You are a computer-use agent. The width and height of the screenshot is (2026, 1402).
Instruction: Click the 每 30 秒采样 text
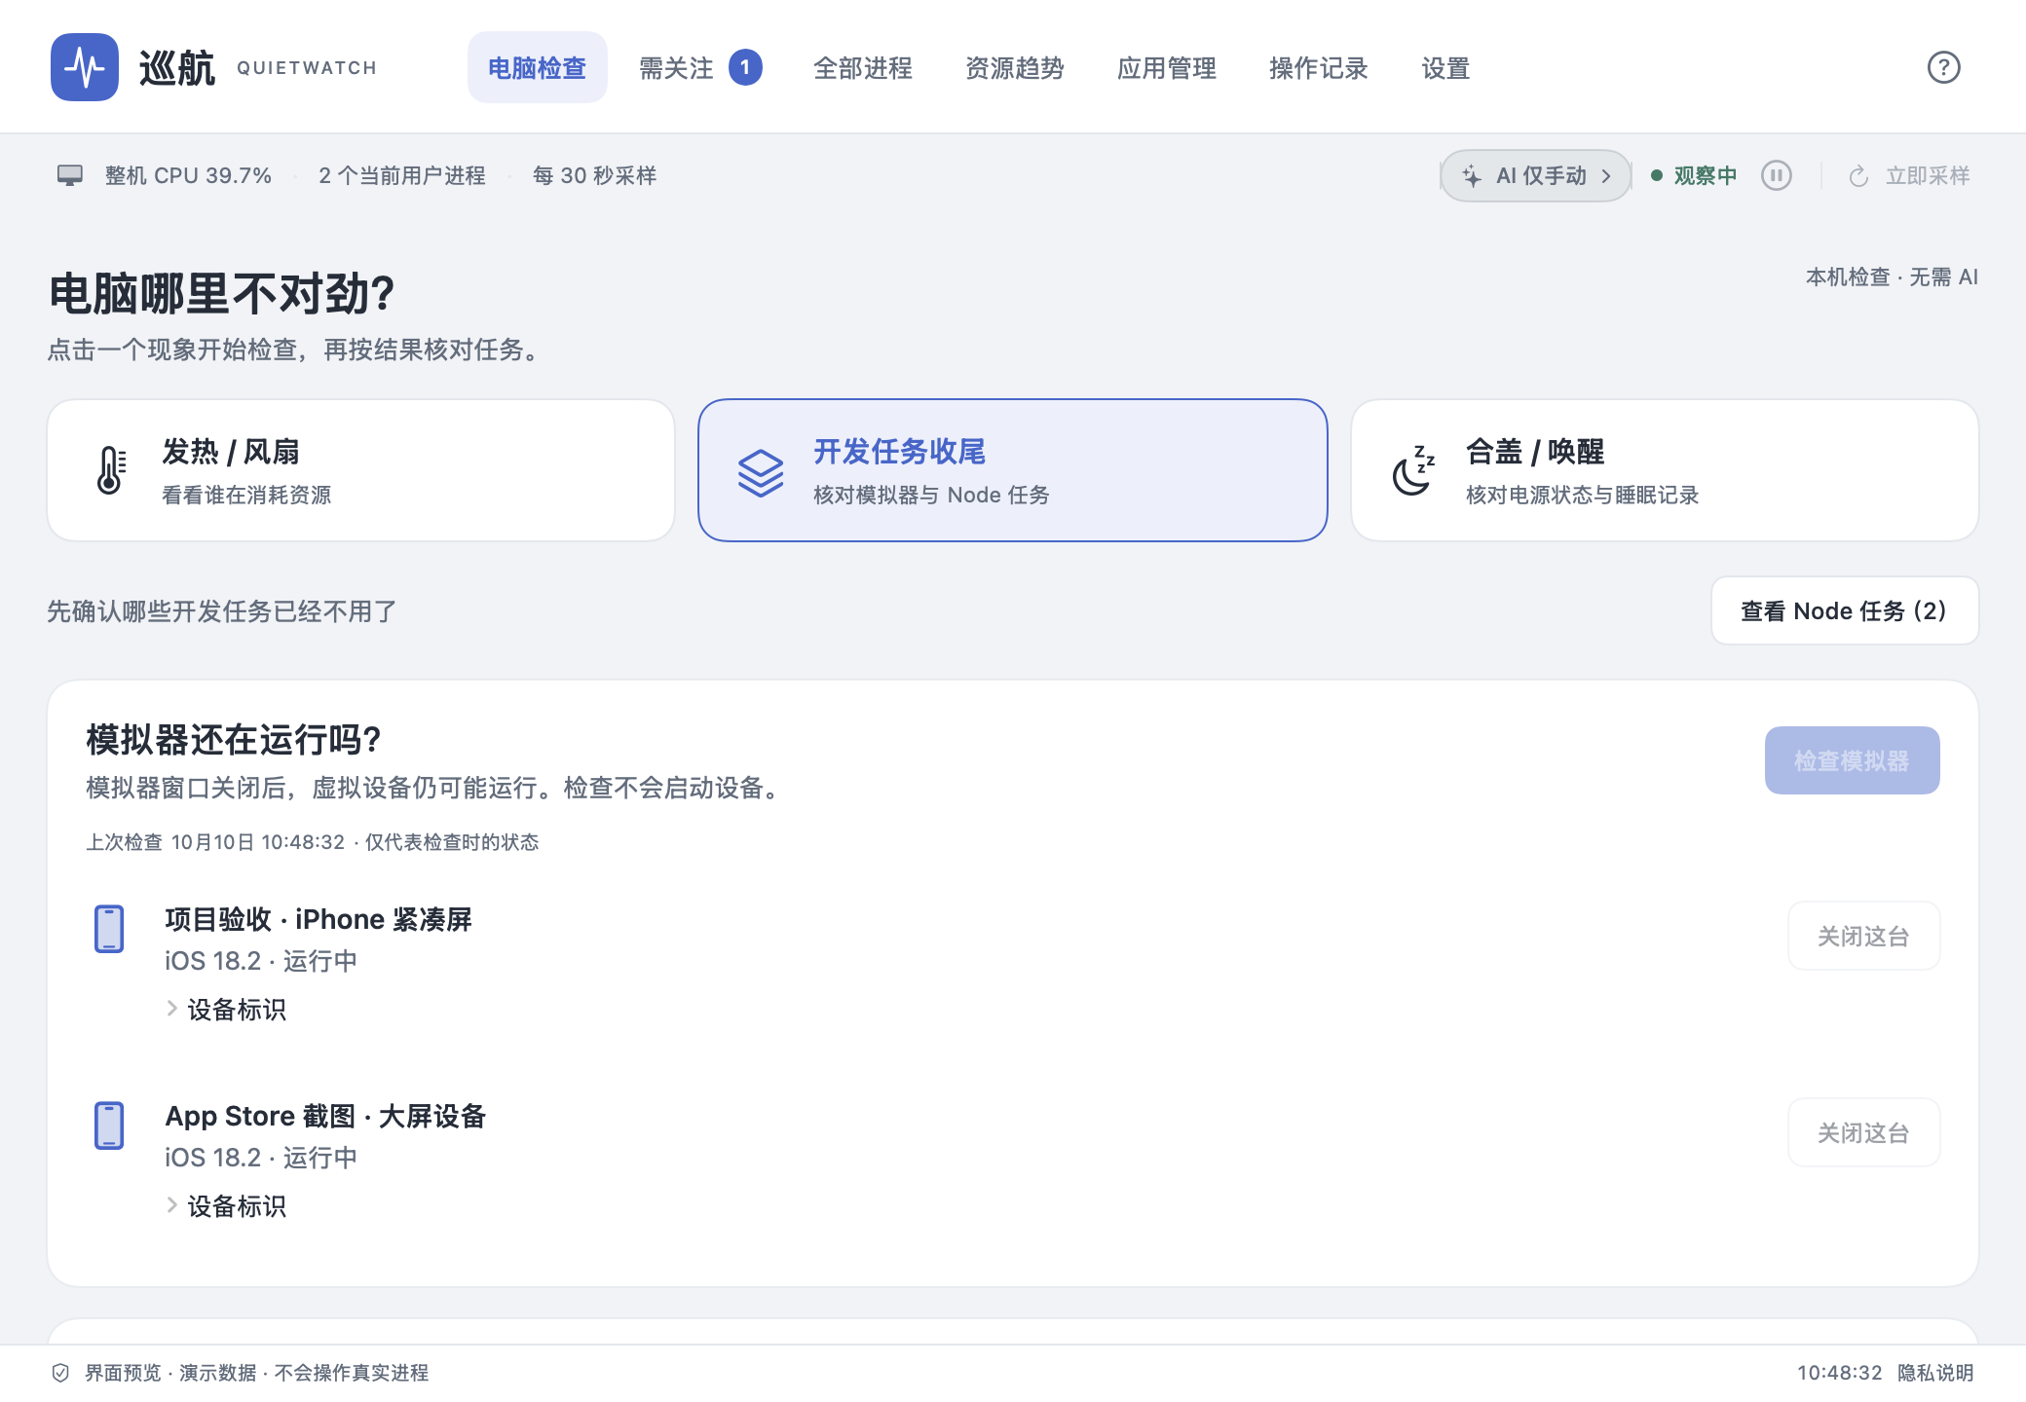(594, 176)
